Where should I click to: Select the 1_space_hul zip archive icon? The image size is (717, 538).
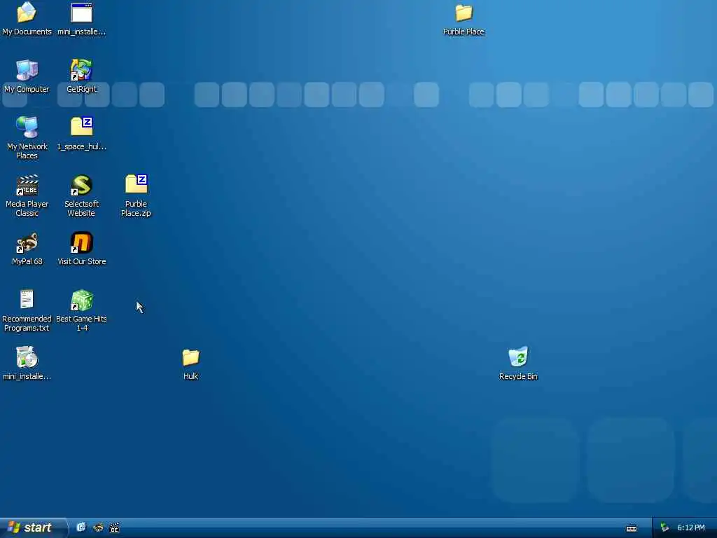click(x=81, y=127)
